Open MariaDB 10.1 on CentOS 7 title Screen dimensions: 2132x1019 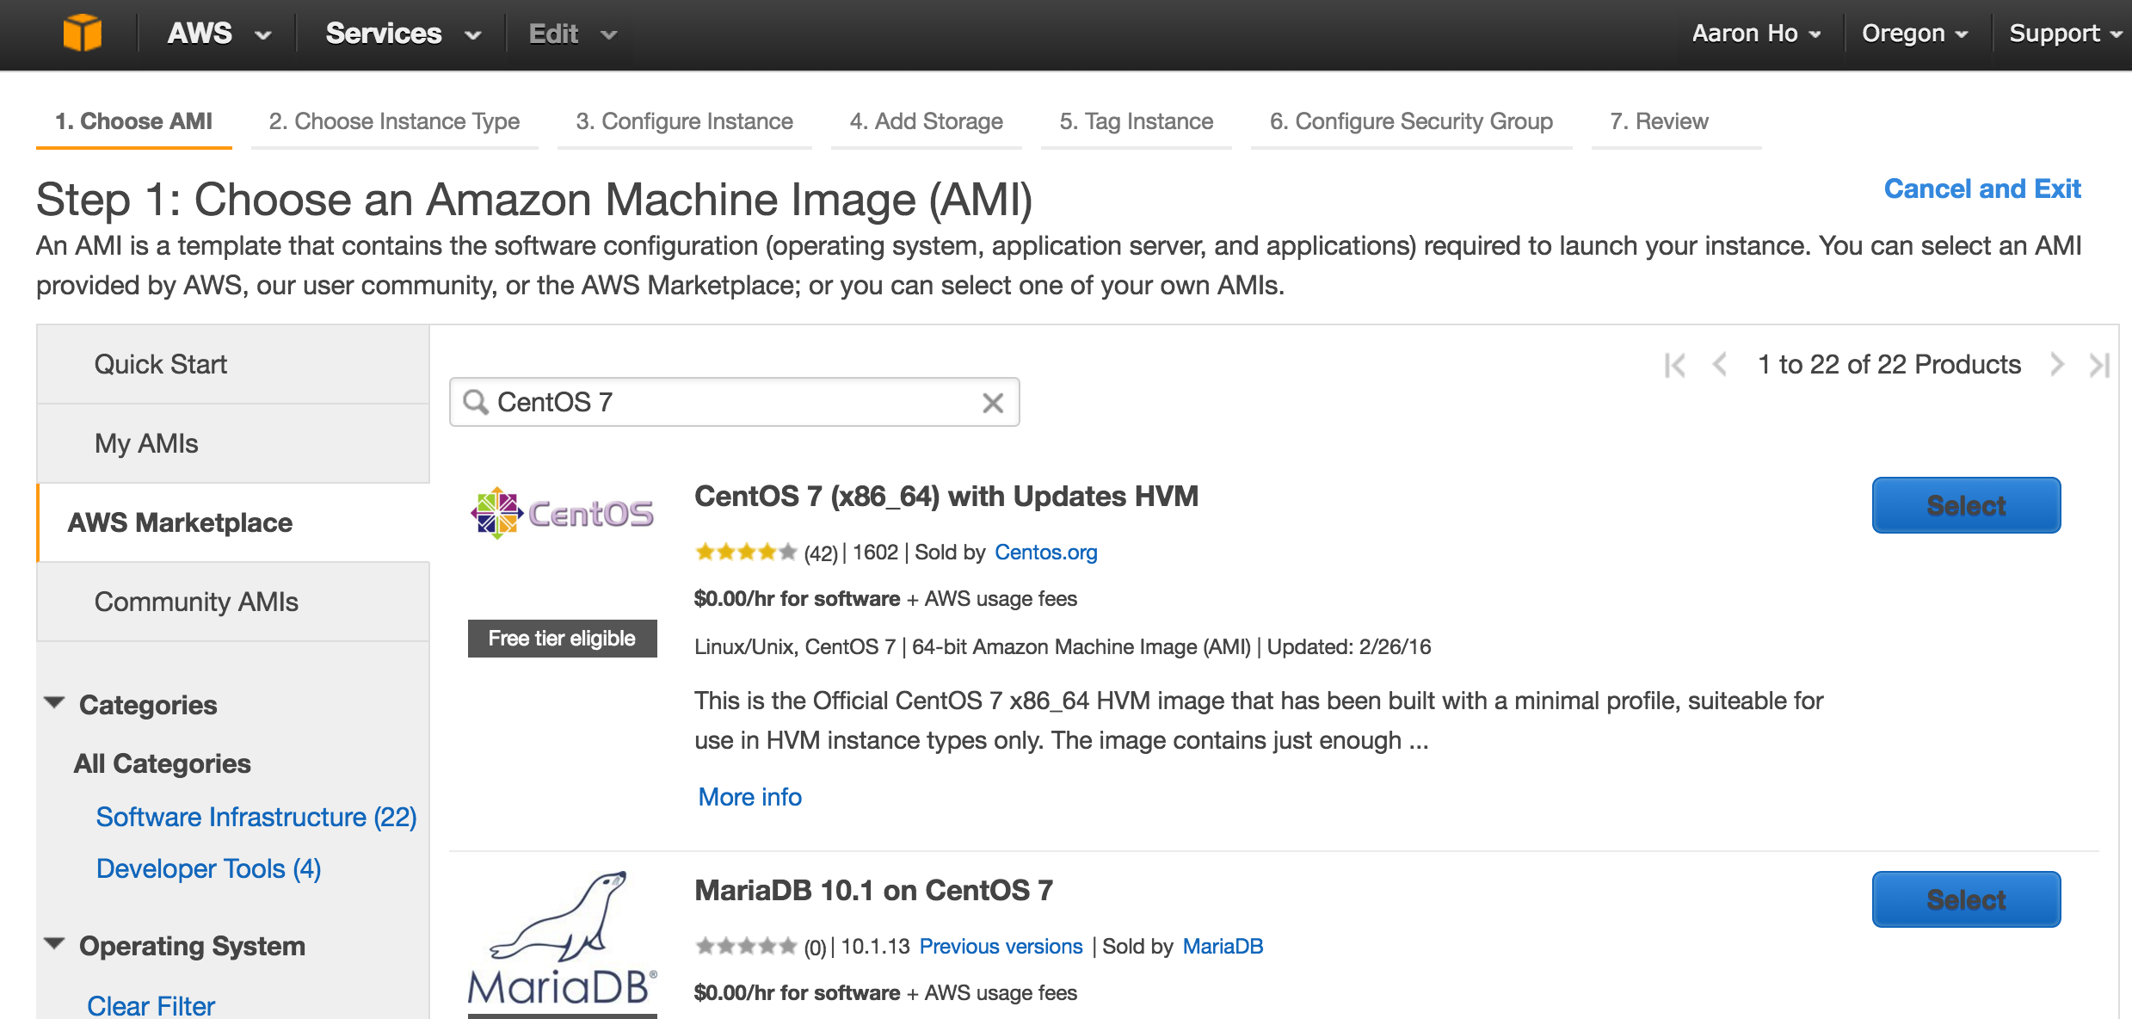pos(873,890)
